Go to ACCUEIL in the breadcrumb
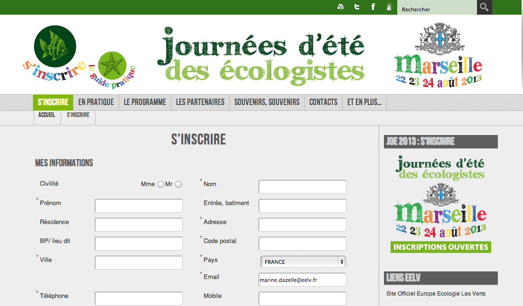The image size is (523, 306). (47, 115)
